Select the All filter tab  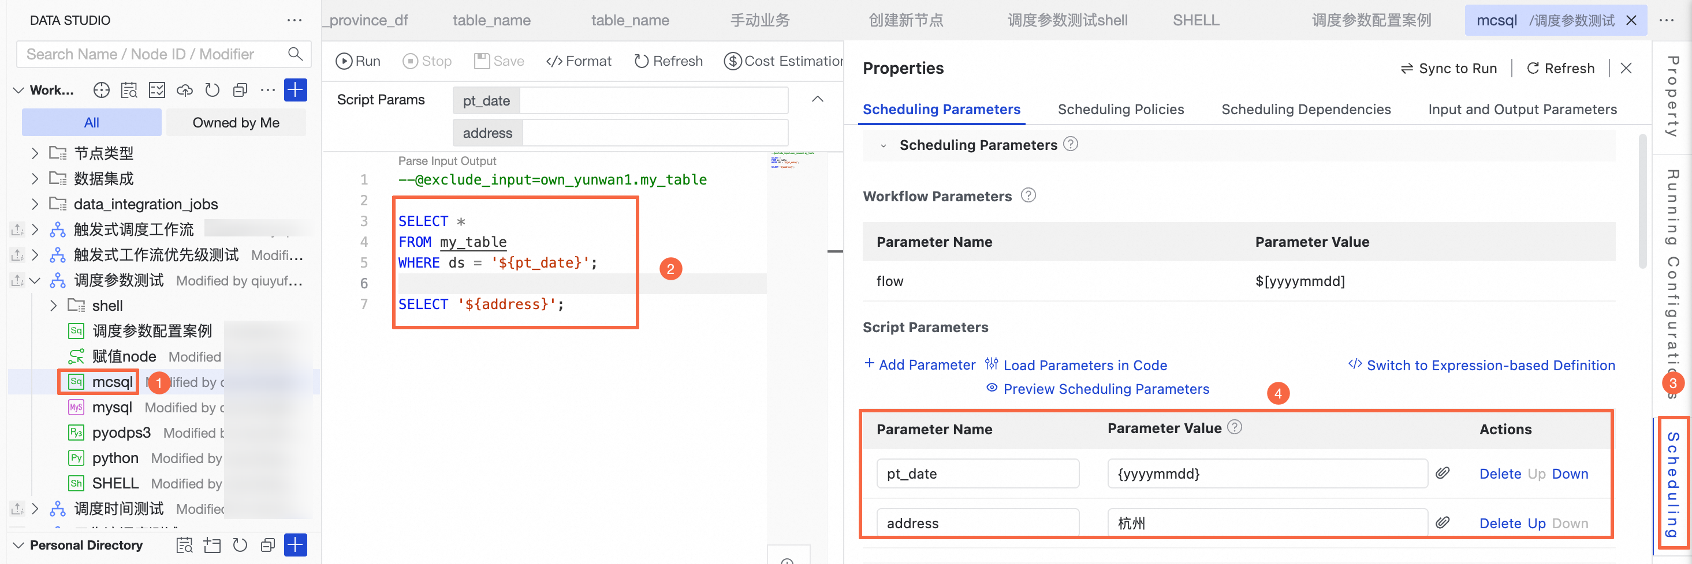click(x=92, y=123)
